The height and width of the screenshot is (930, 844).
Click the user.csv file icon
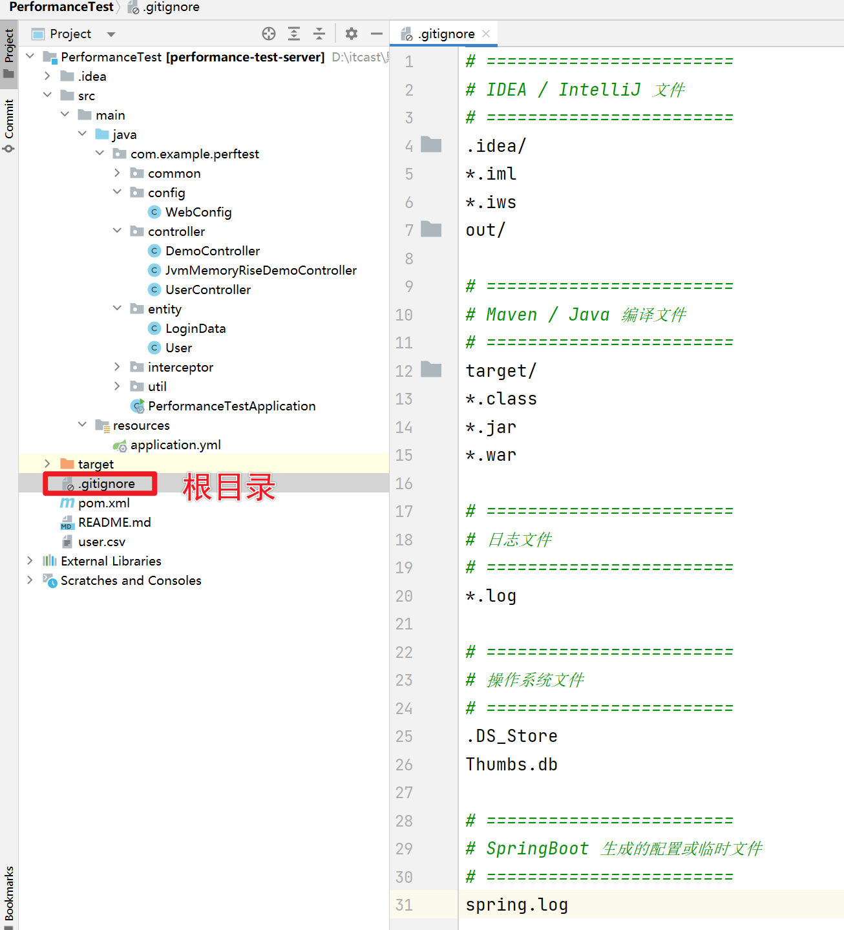click(67, 542)
